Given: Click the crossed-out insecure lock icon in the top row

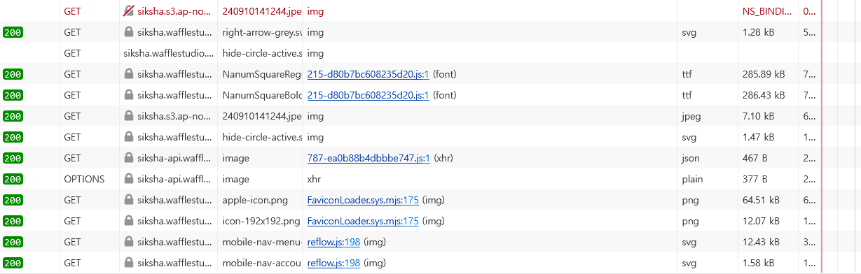Looking at the screenshot, I should point(128,11).
